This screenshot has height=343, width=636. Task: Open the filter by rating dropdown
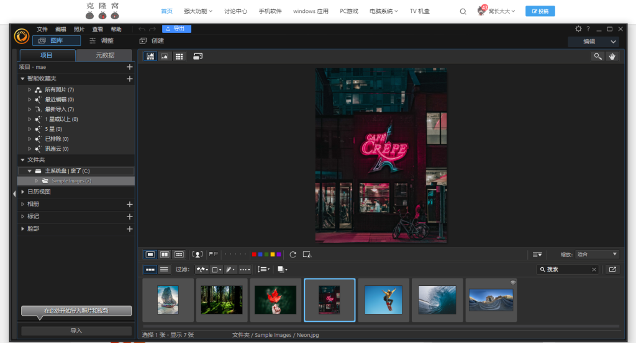pyautogui.click(x=245, y=269)
